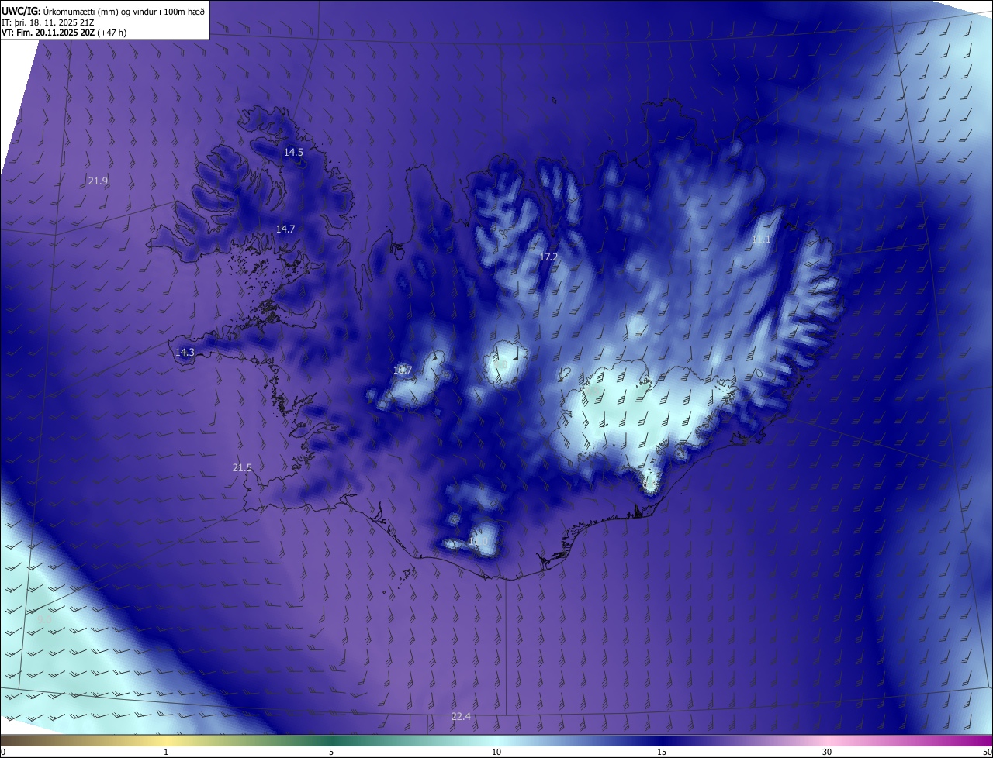Click the 14.5 value label on the map

click(x=293, y=152)
